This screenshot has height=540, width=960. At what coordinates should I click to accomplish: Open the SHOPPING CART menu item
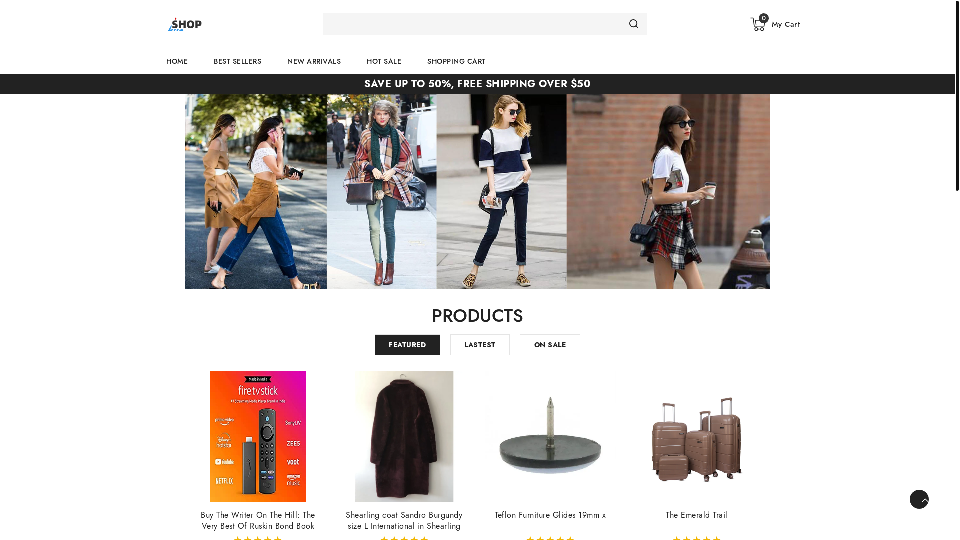coord(456,61)
